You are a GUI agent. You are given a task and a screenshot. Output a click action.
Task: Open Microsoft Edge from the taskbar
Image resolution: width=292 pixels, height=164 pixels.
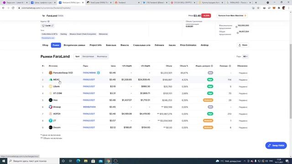pos(78,161)
